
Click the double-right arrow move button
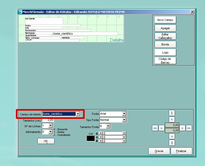[189, 128]
